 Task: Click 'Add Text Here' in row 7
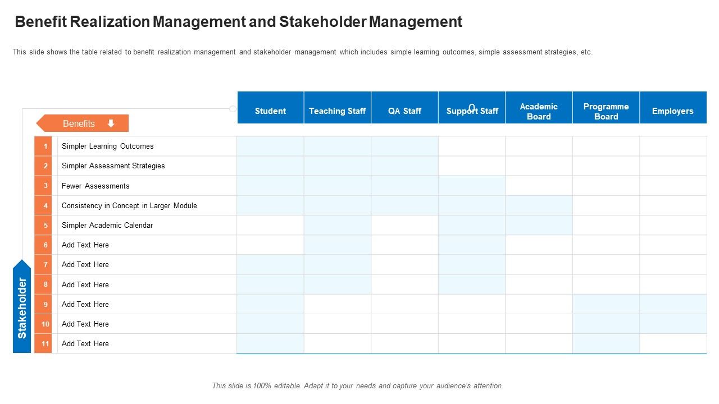[85, 264]
